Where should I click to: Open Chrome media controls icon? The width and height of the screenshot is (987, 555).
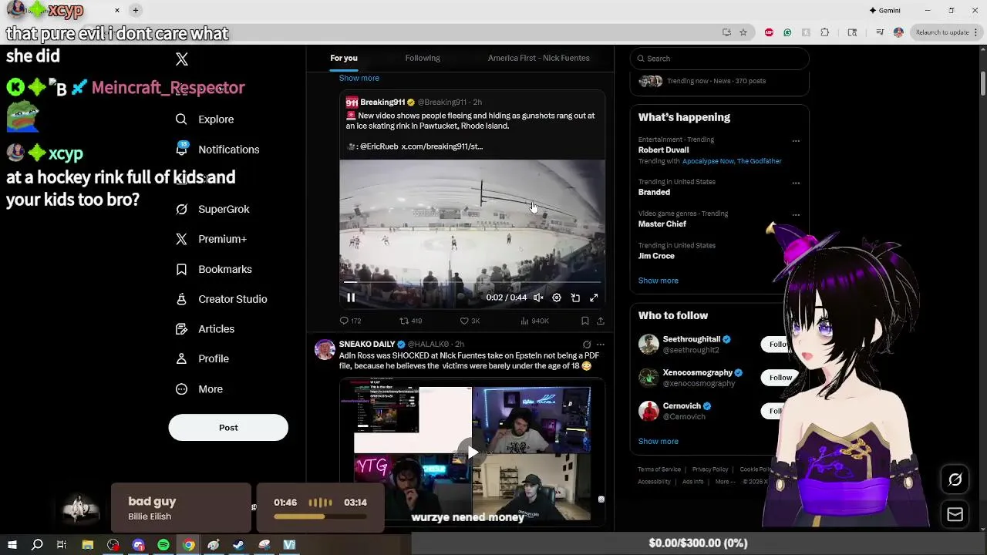coord(880,32)
